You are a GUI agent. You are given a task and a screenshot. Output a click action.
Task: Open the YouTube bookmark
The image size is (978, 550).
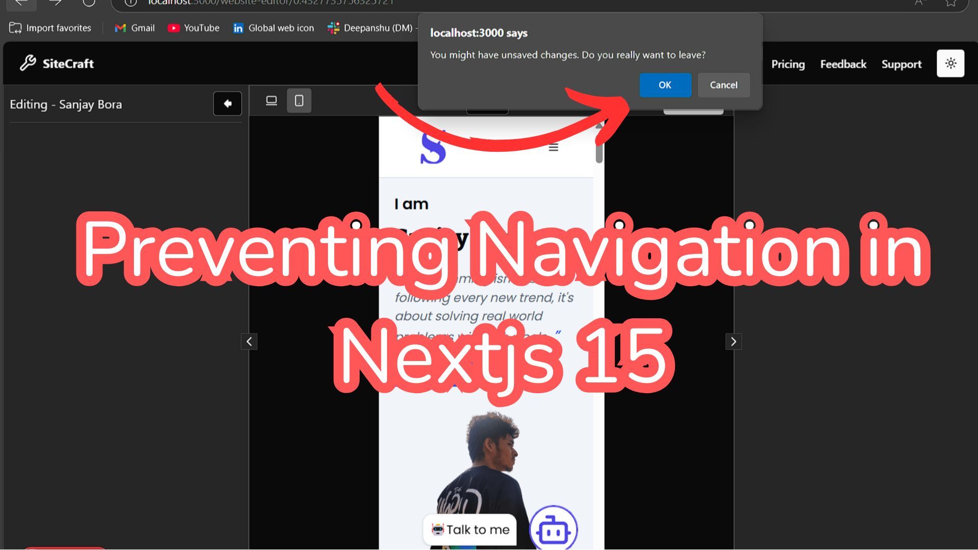(194, 28)
